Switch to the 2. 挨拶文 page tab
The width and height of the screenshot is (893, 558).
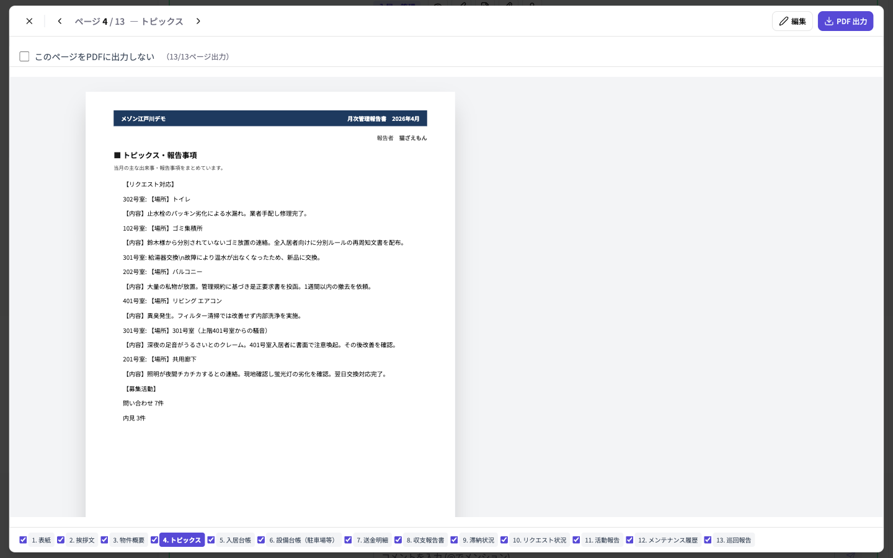[82, 540]
